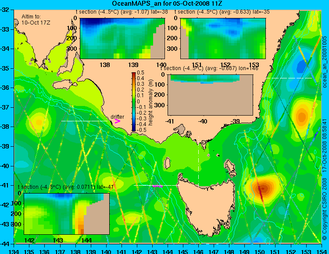The image size is (329, 254).
Task: Click the white dashed section line near 35.5S
Action: [290, 78]
